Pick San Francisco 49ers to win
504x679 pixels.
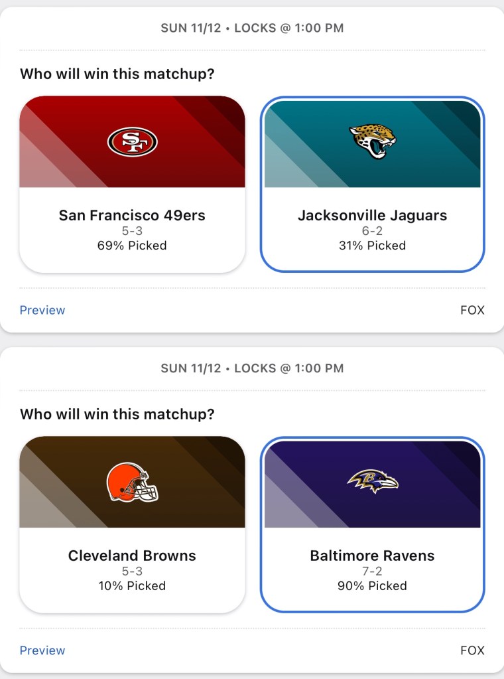132,215
